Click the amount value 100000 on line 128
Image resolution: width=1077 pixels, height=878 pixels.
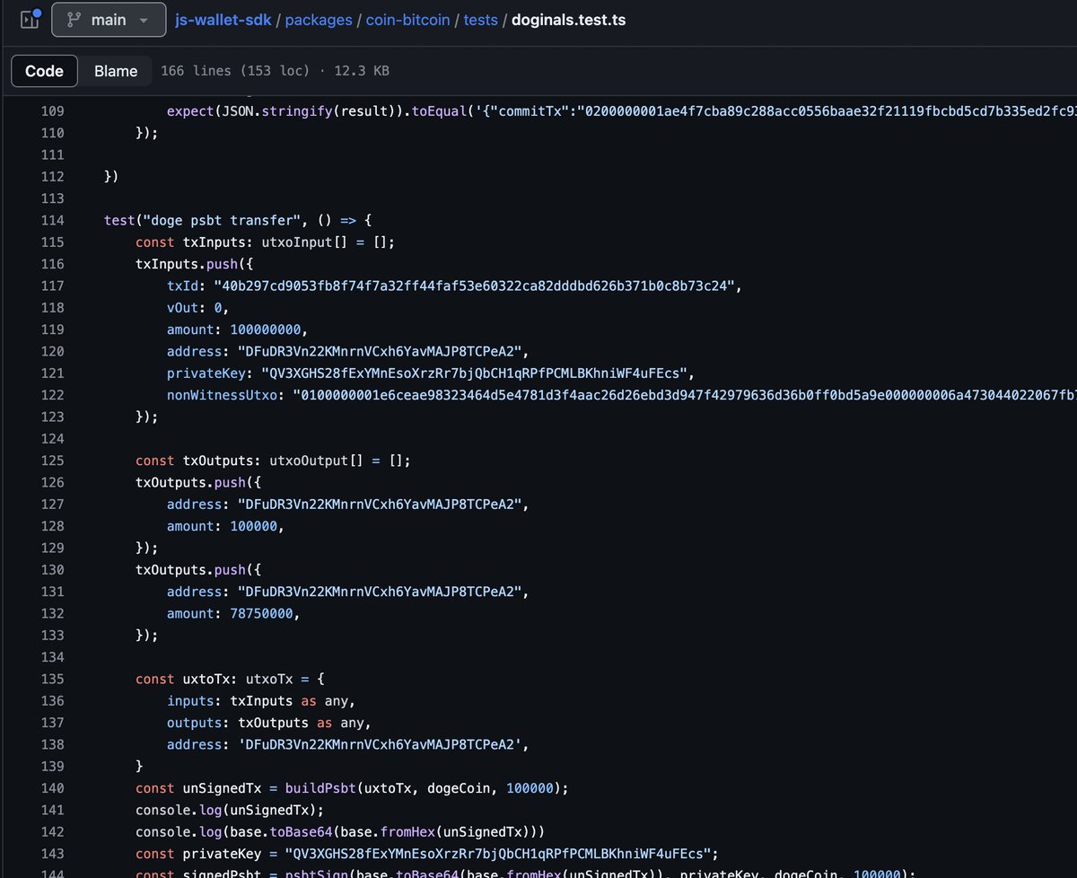click(253, 526)
